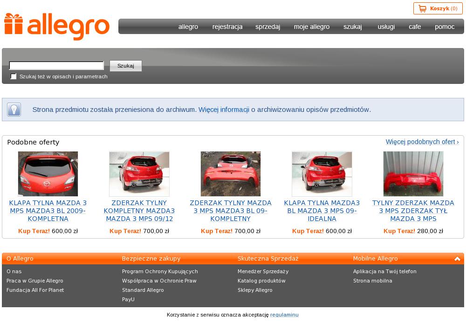Image resolution: width=466 pixels, height=324 pixels.
Task: Open Aplikacja na Twój telefon link
Action: coord(385,271)
